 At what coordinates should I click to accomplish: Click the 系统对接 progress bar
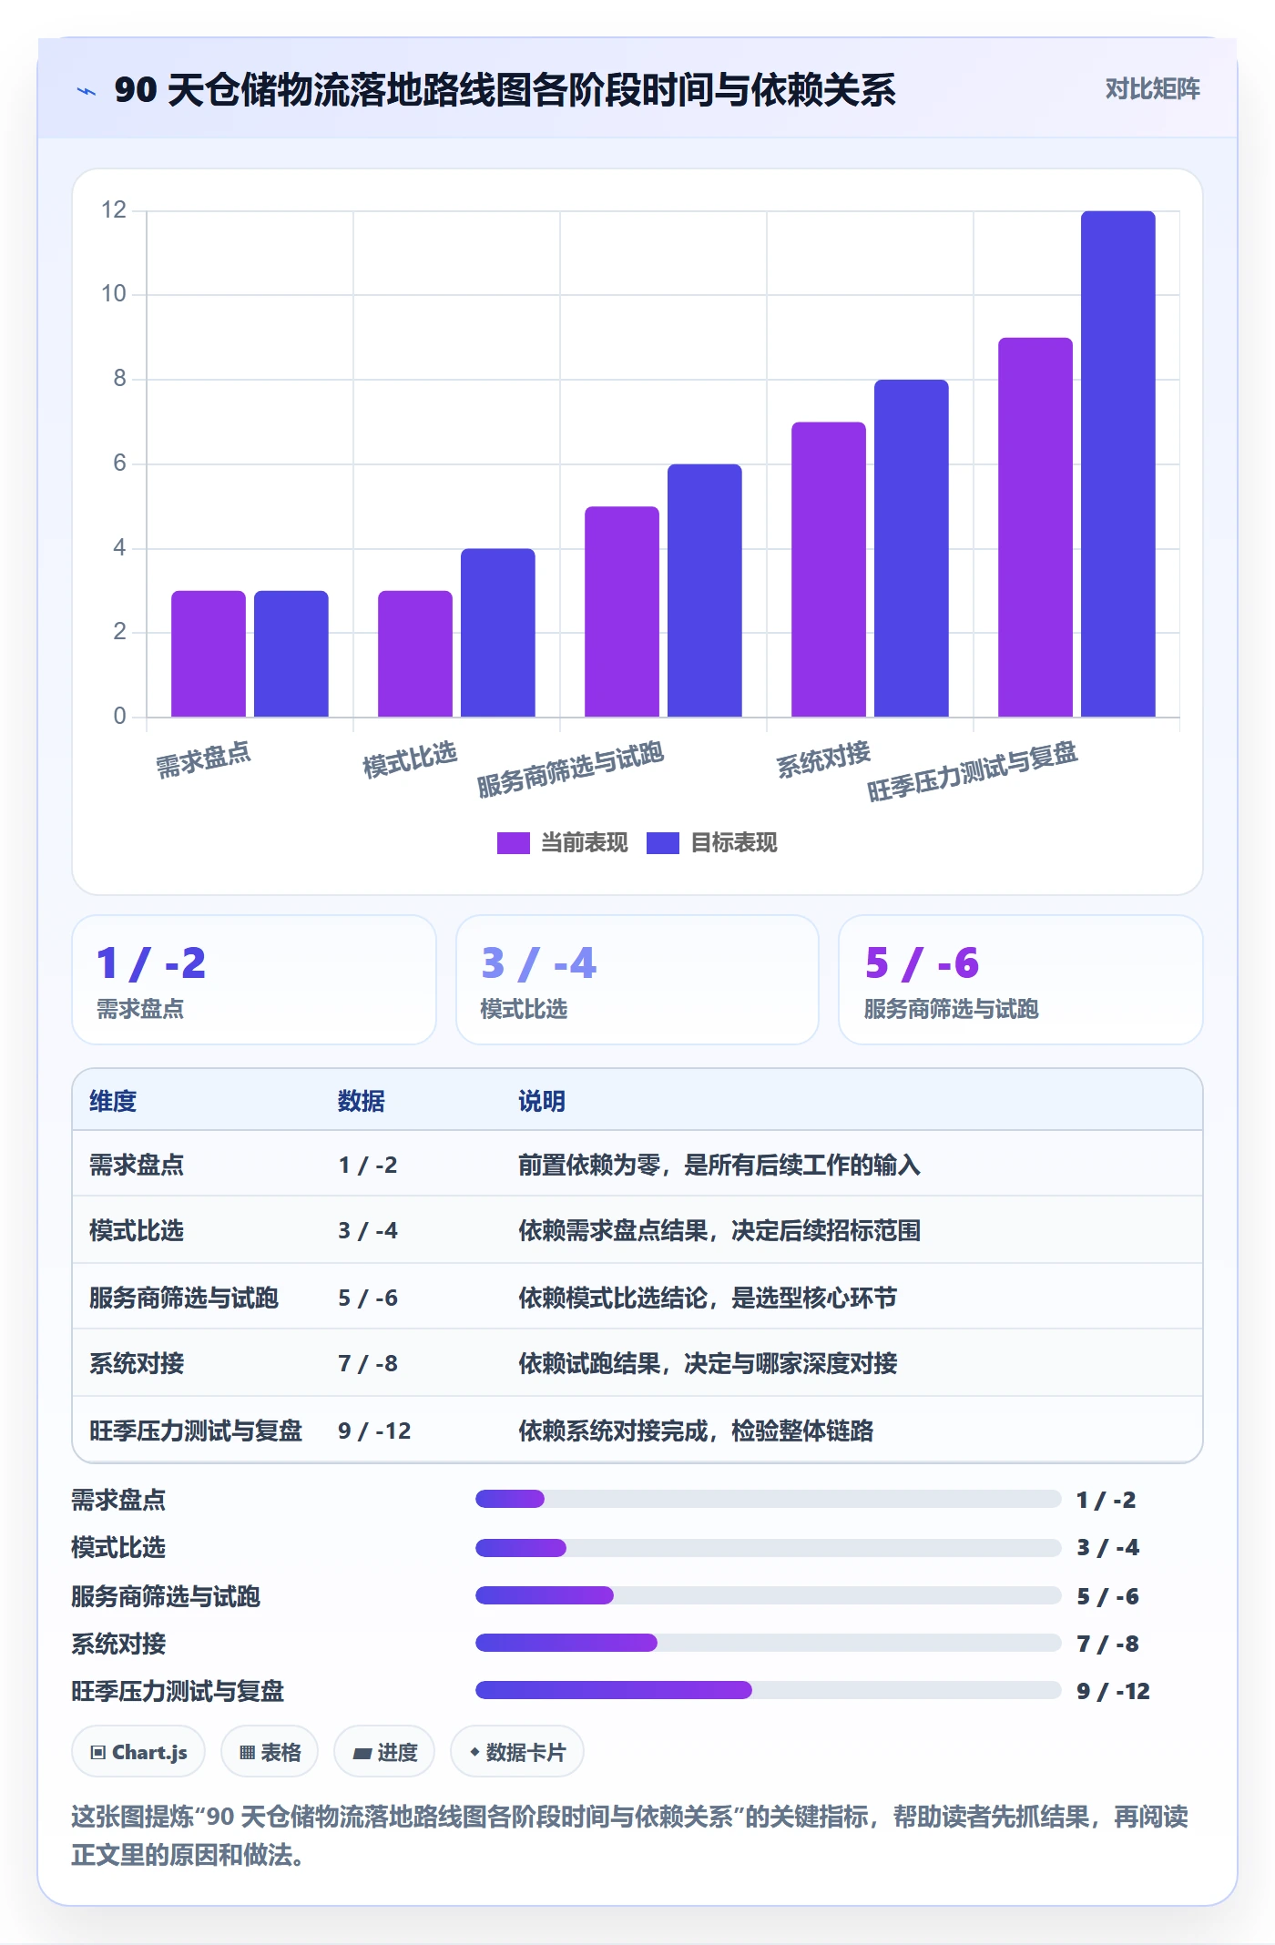(x=769, y=1643)
